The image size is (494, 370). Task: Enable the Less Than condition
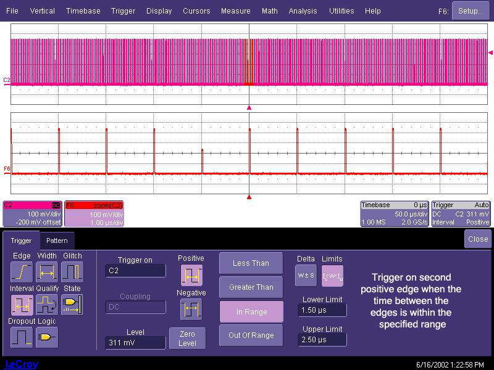pyautogui.click(x=251, y=263)
